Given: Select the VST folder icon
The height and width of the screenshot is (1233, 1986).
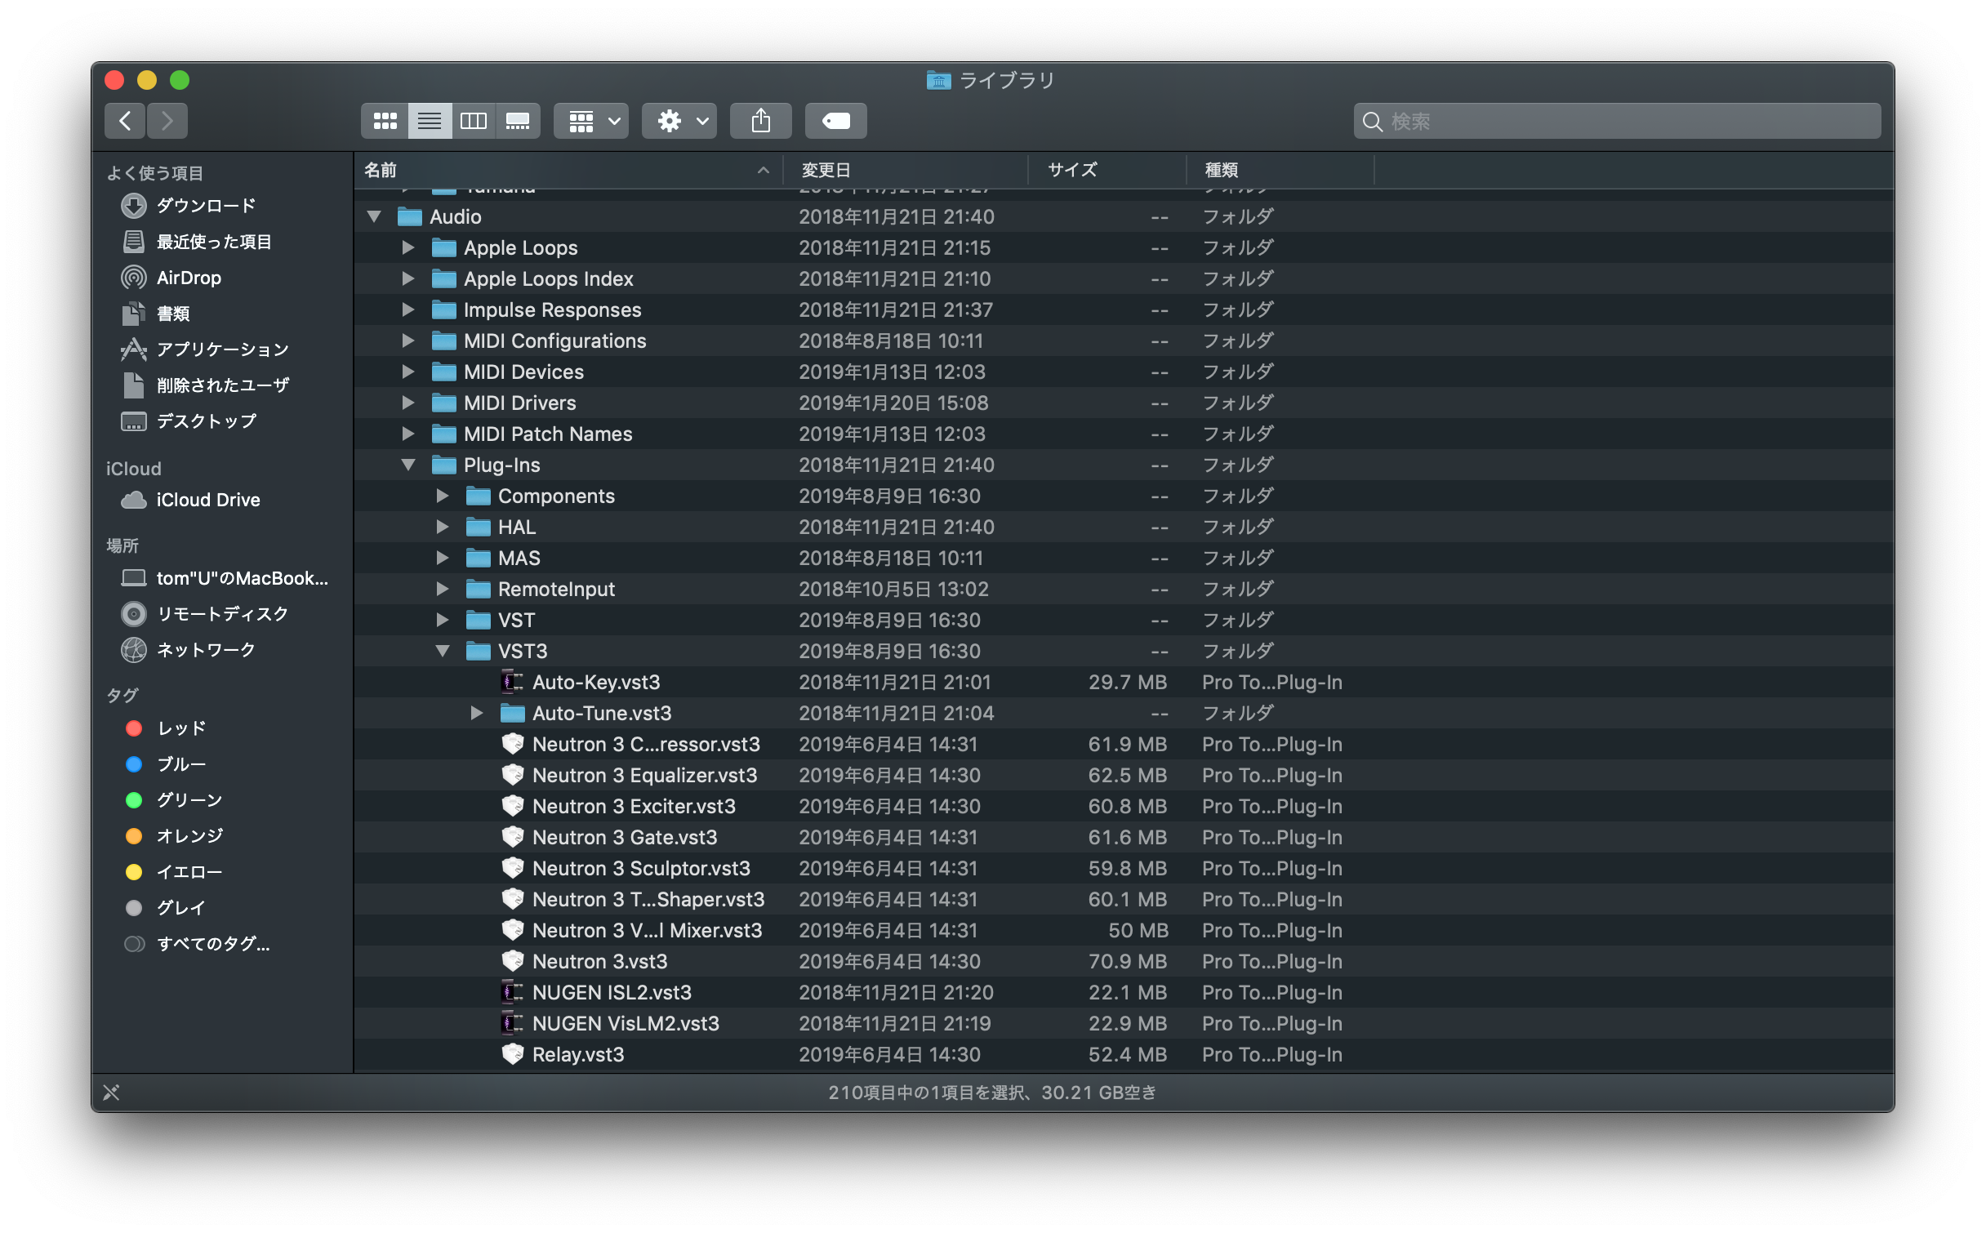Looking at the screenshot, I should [x=478, y=620].
